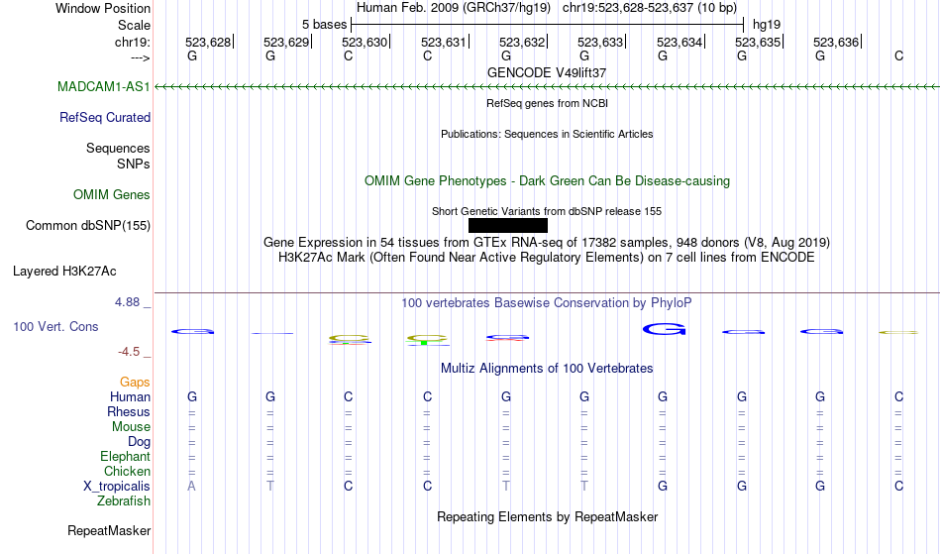This screenshot has width=941, height=554.
Task: Open the RefSeq Curated track label
Action: (105, 117)
